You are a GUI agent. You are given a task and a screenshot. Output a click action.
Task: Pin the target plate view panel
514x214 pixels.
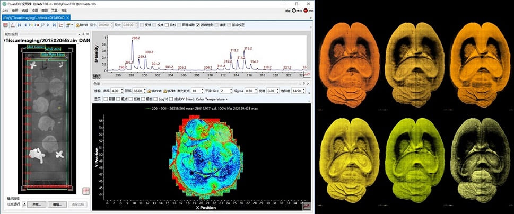(83, 34)
